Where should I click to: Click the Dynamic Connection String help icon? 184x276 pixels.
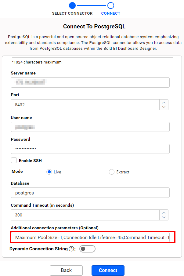71,249
